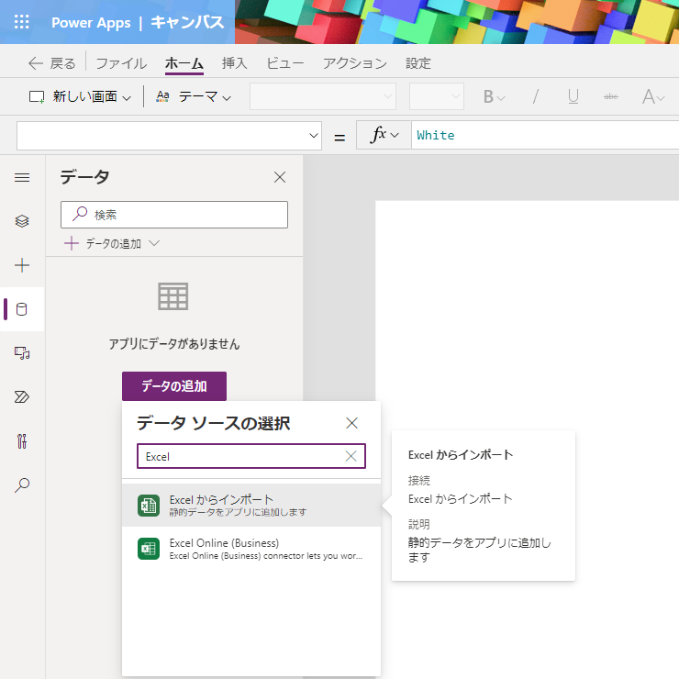Clear the Excel search text
Image resolution: width=679 pixels, height=679 pixels.
pos(351,456)
